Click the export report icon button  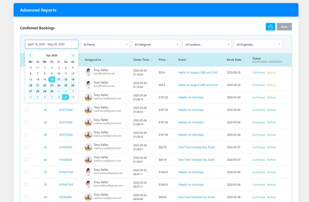(x=270, y=27)
